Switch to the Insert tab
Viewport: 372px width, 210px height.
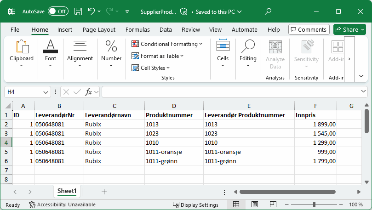[65, 29]
